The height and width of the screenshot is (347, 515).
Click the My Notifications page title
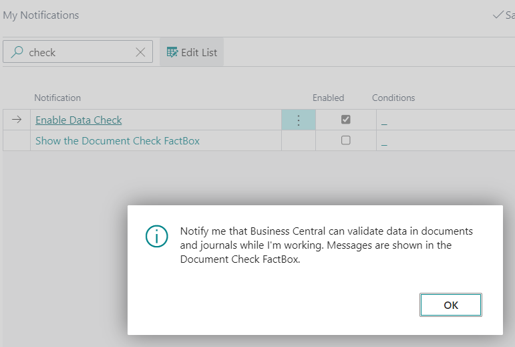pyautogui.click(x=41, y=15)
